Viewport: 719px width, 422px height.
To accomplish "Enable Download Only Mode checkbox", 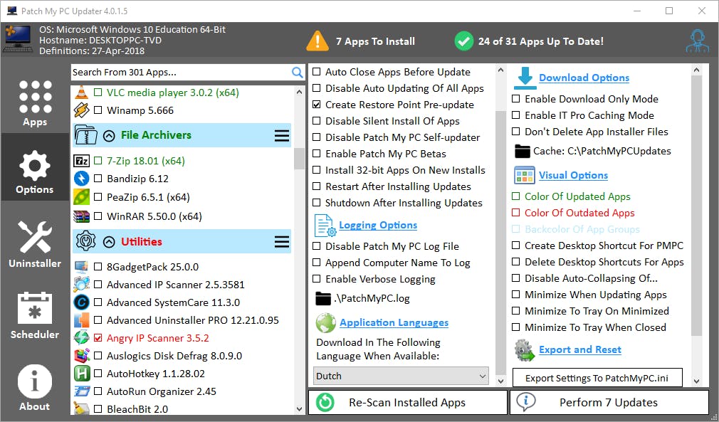I will coord(516,99).
